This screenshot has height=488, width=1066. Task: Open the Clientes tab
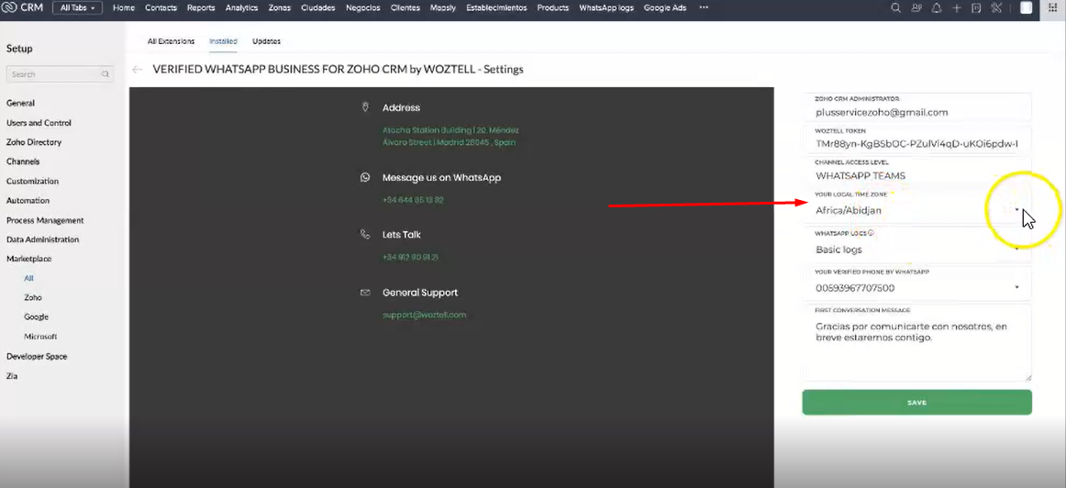(405, 8)
